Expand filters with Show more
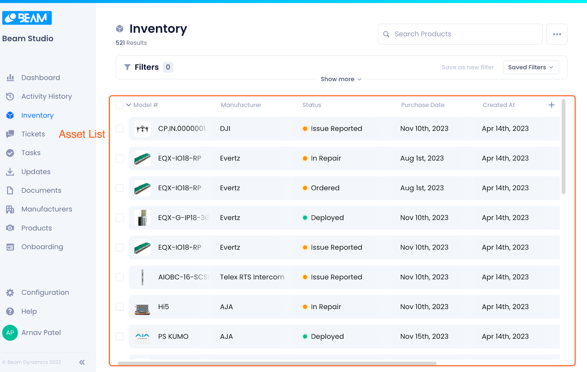The height and width of the screenshot is (372, 587). click(x=341, y=79)
